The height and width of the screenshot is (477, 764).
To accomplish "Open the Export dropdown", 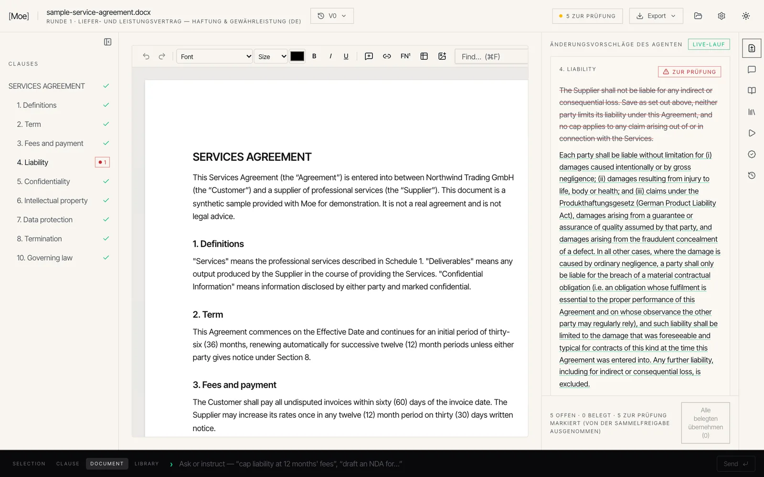I will (656, 16).
